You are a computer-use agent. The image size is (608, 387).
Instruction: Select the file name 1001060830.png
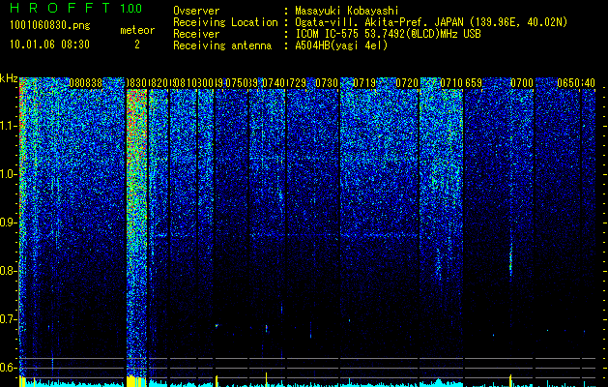tap(49, 25)
